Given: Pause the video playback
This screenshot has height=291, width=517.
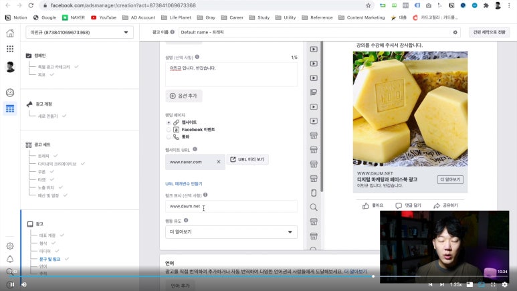Looking at the screenshot, I should click(x=12, y=284).
